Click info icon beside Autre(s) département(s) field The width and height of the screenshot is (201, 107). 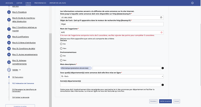(x=163, y=85)
